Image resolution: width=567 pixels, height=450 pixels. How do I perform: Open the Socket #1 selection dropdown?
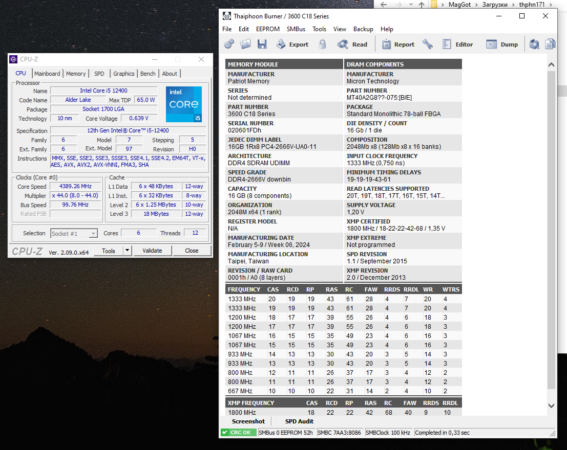[74, 233]
